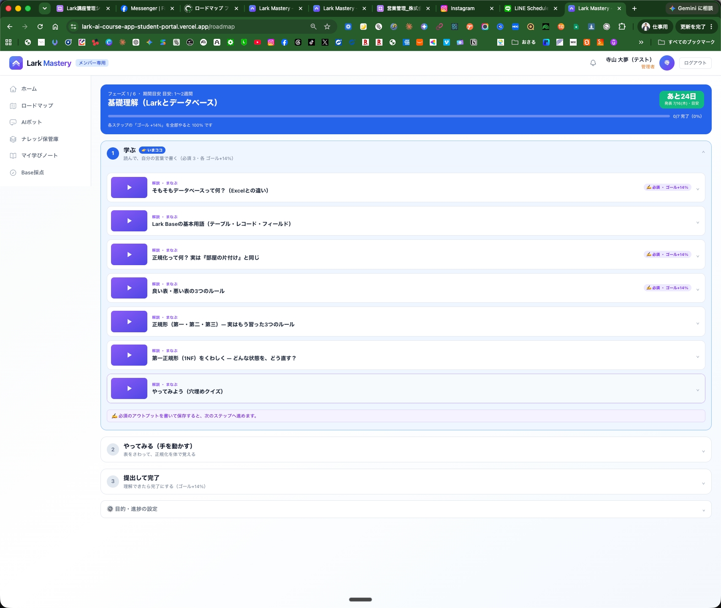The height and width of the screenshot is (608, 721).
Task: Open the YouTube bookmark icon
Action: click(x=257, y=42)
